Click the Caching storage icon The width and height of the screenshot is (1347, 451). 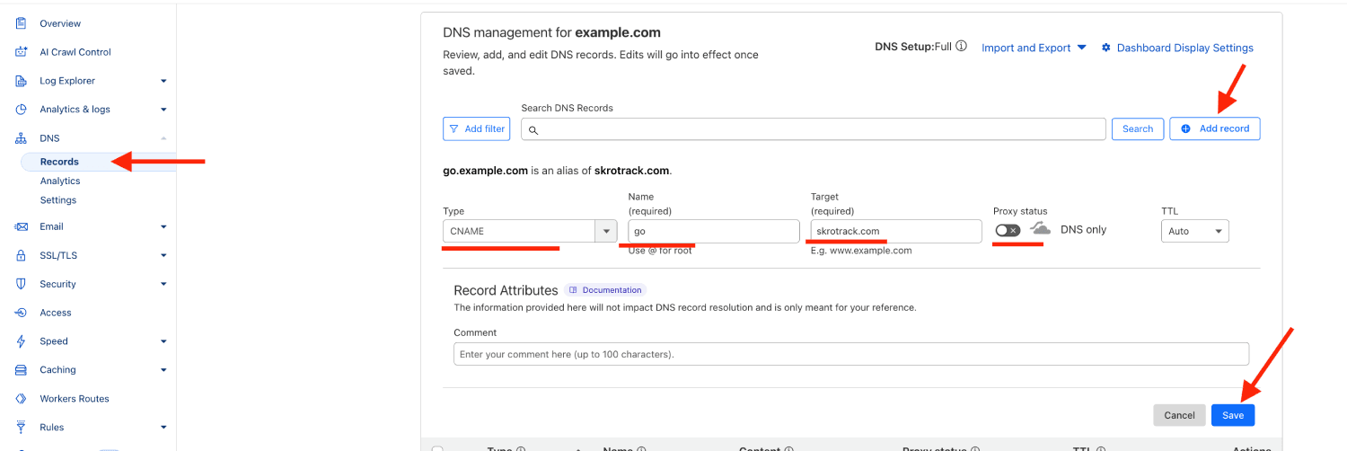pos(21,370)
